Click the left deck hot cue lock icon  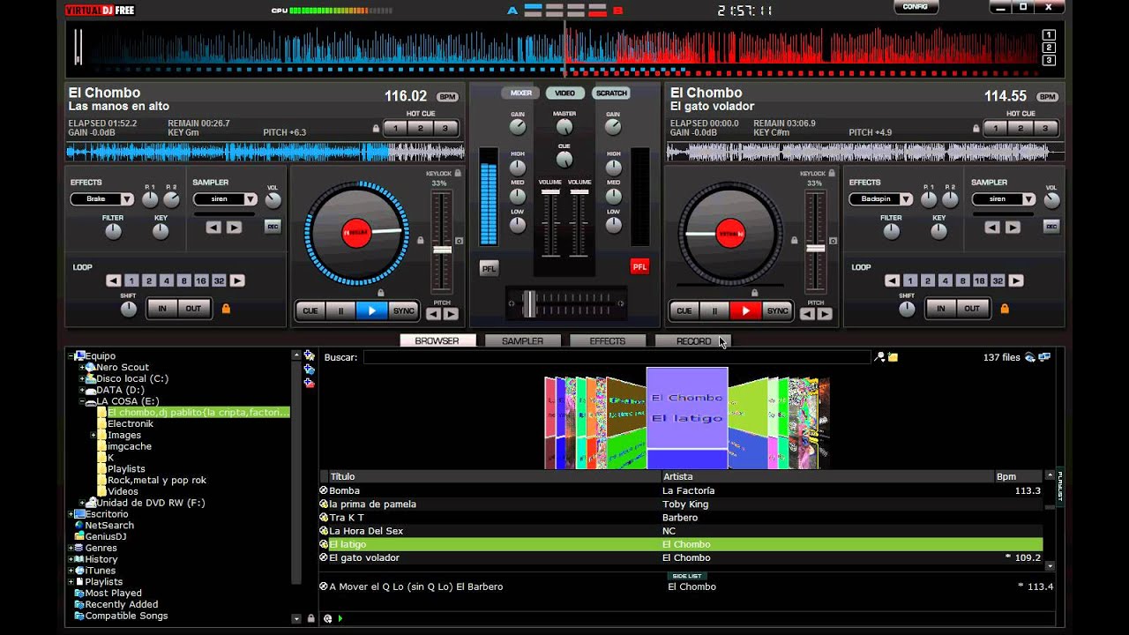click(377, 129)
